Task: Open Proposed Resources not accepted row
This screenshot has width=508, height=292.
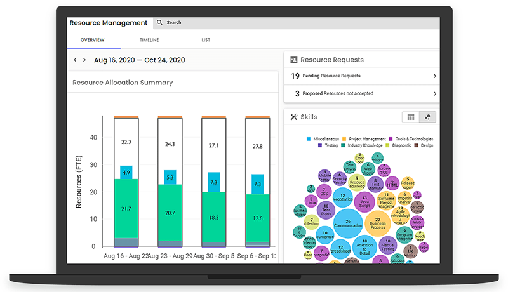Action: pos(361,93)
